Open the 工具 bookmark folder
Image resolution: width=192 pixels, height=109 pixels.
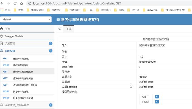88,10
